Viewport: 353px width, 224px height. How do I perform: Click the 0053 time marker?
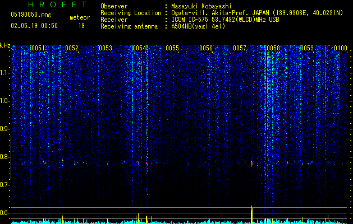pyautogui.click(x=106, y=48)
